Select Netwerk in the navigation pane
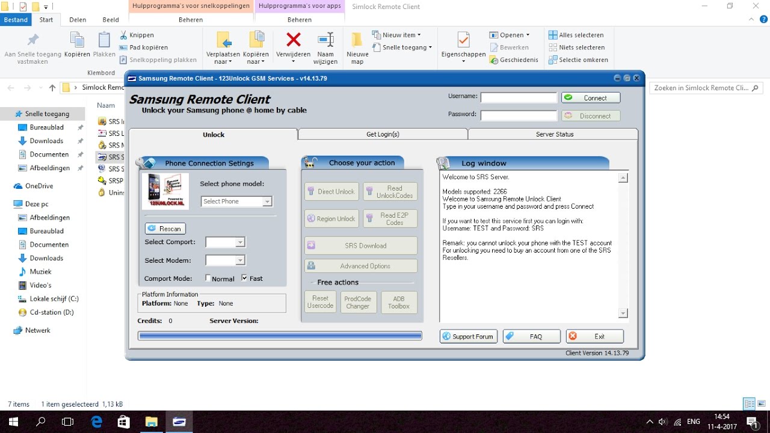 [x=38, y=330]
